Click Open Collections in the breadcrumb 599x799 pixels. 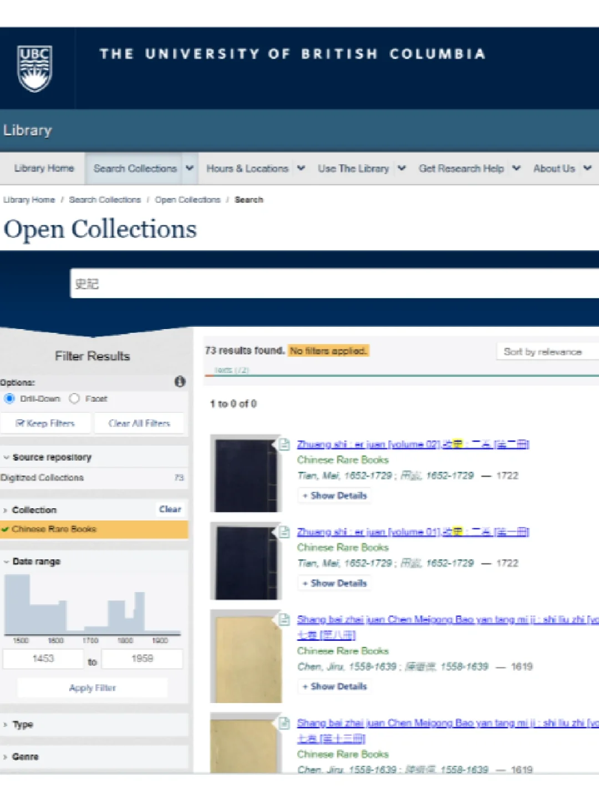(x=187, y=200)
